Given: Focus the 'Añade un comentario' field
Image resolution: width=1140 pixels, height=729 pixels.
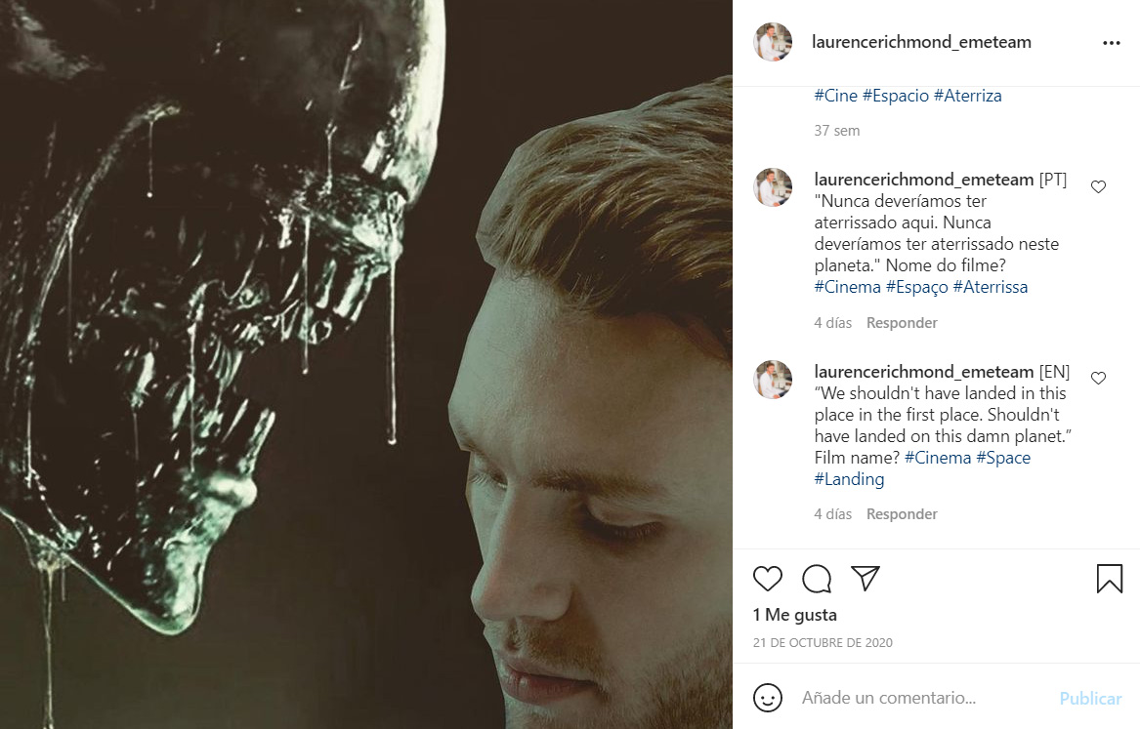Looking at the screenshot, I should click(923, 698).
